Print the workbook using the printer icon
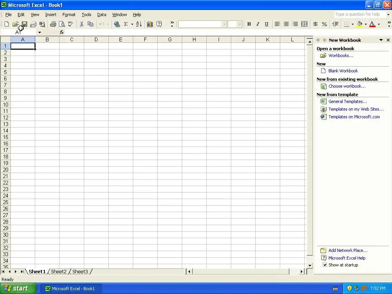 (53, 24)
